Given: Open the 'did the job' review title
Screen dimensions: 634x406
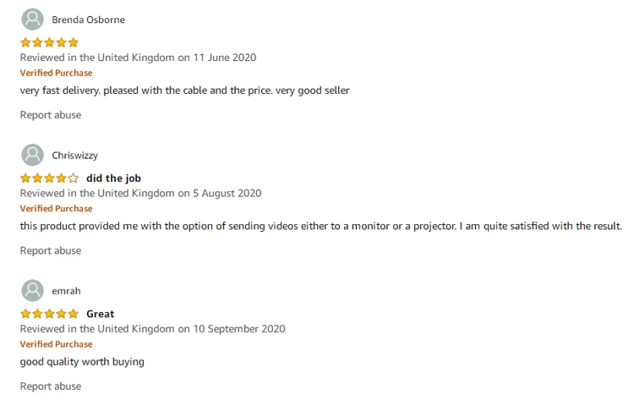Looking at the screenshot, I should pyautogui.click(x=113, y=178).
